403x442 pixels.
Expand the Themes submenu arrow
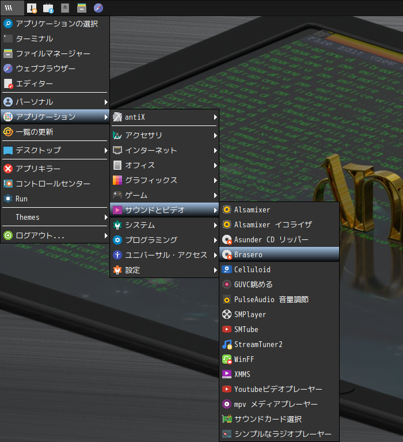point(106,217)
